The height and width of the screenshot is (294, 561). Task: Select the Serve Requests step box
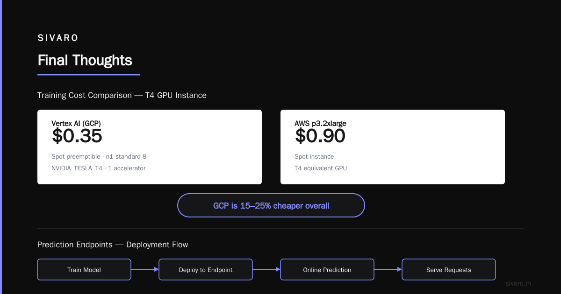449,270
